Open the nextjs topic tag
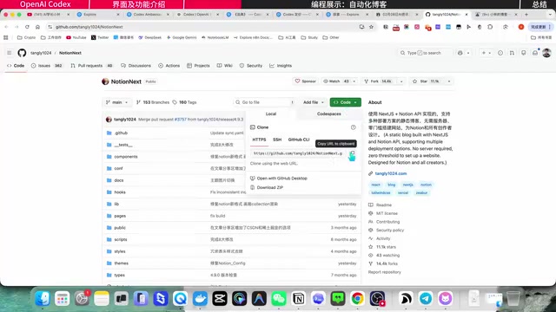Image resolution: width=556 pixels, height=312 pixels. [407, 185]
